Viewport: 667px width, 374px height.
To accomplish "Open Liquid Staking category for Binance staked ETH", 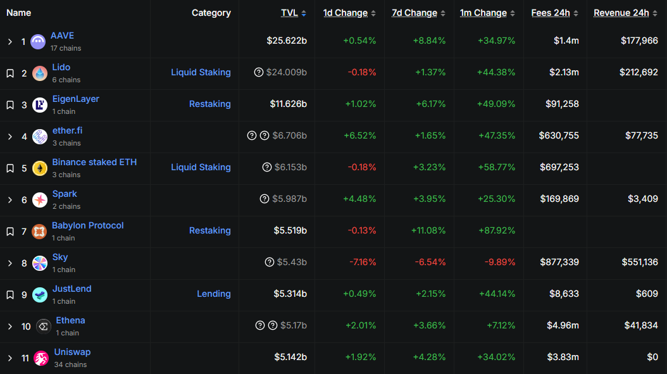I will [201, 167].
